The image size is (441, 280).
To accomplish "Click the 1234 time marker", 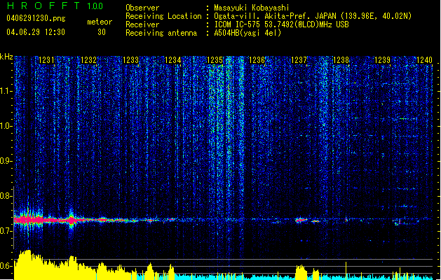I will 172,60.
